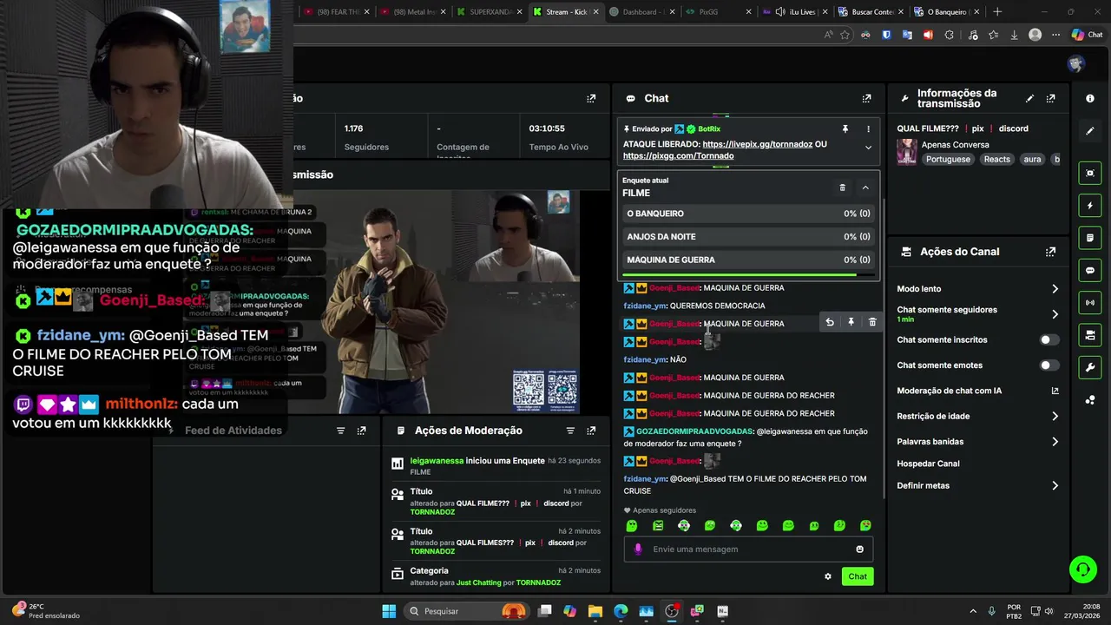Screen dimensions: 1111x625
Task: Open a new browser tab
Action: (x=997, y=11)
